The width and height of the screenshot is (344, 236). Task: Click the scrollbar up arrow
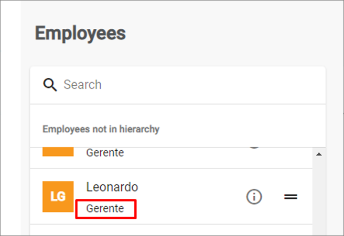click(x=319, y=154)
